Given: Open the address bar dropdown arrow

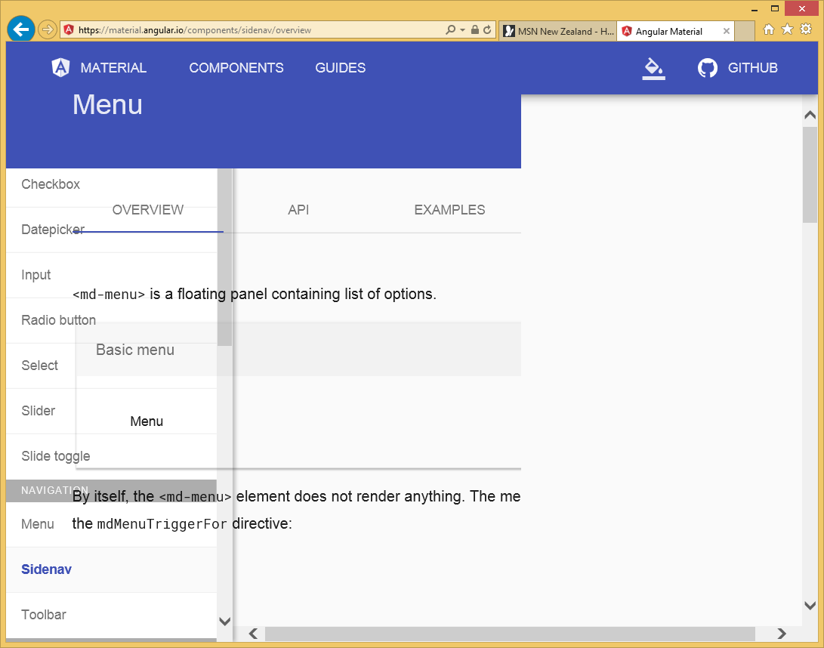Looking at the screenshot, I should click(x=462, y=31).
